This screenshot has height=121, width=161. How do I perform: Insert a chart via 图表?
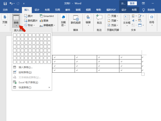(x=44, y=21)
